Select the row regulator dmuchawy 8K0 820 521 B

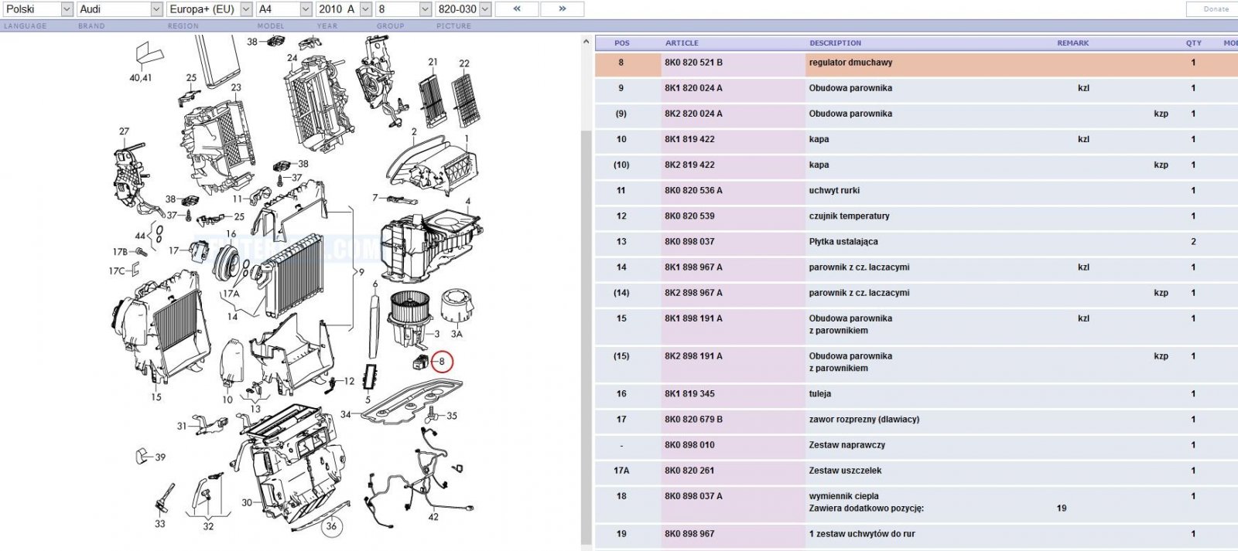[x=916, y=63]
